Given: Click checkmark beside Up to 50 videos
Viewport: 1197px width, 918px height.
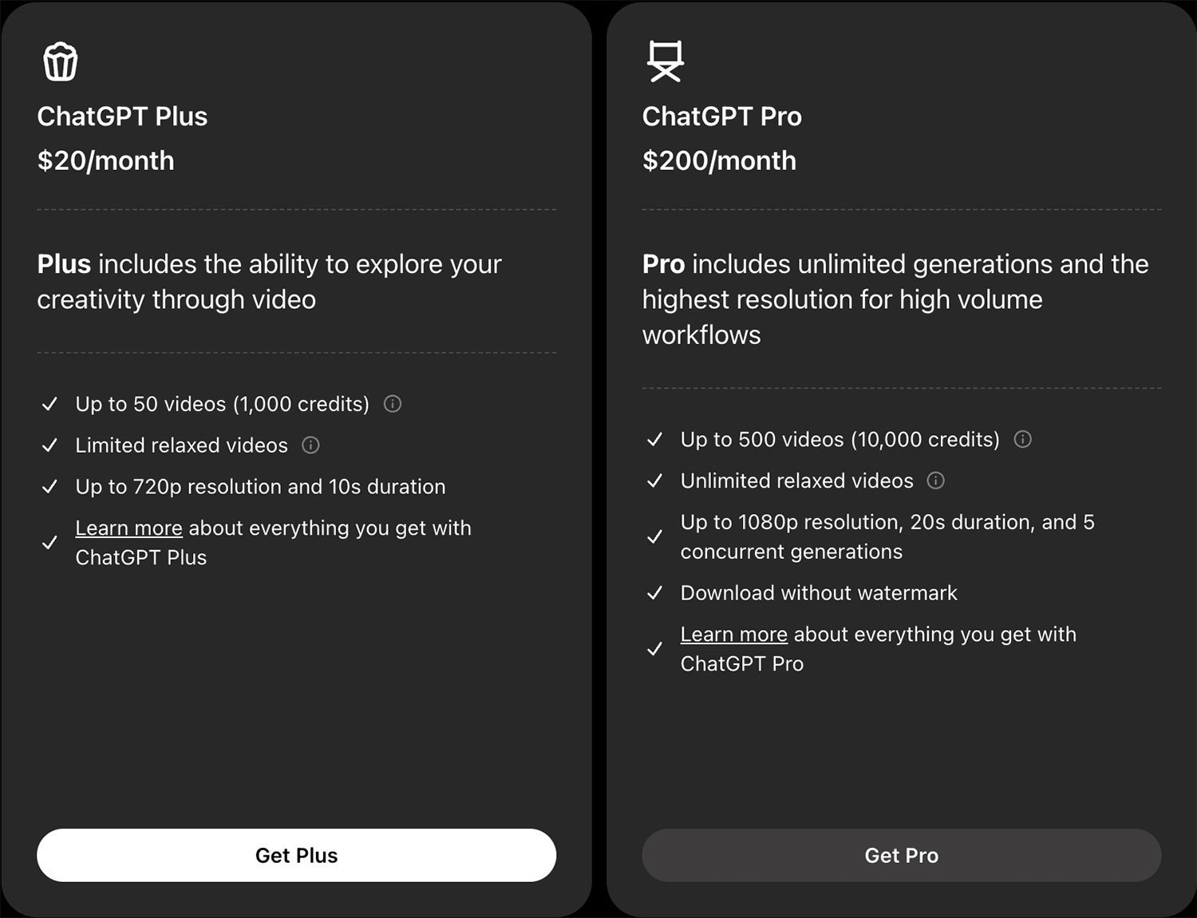Looking at the screenshot, I should 49,404.
